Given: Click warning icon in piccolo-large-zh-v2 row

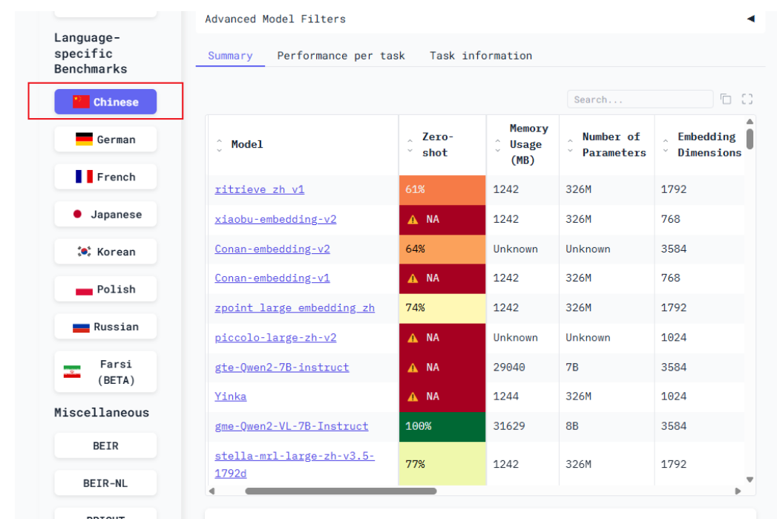Looking at the screenshot, I should 413,338.
